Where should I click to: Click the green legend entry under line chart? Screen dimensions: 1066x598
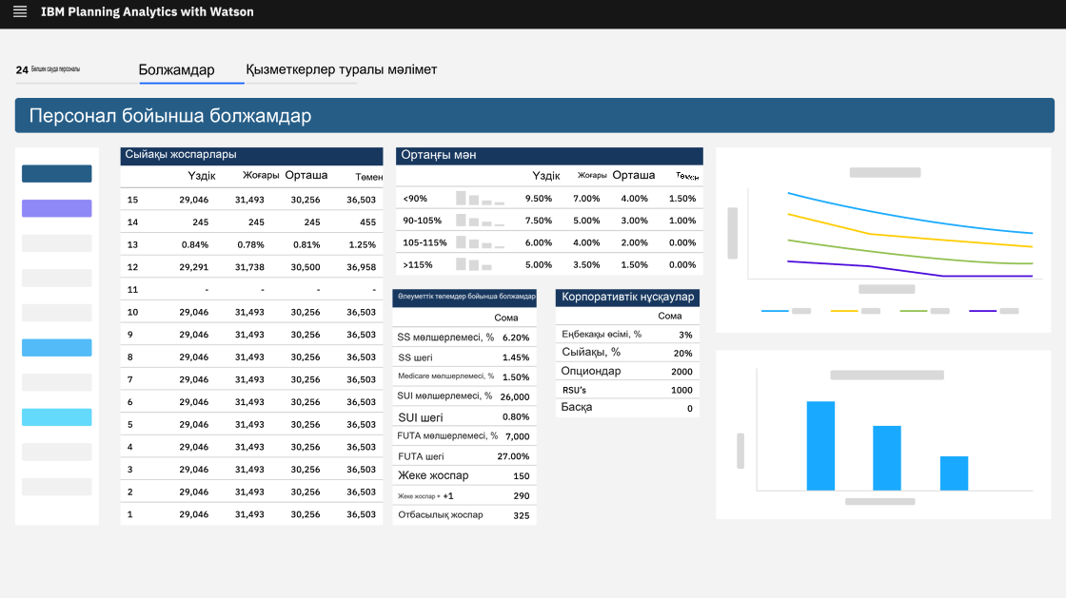(x=924, y=311)
